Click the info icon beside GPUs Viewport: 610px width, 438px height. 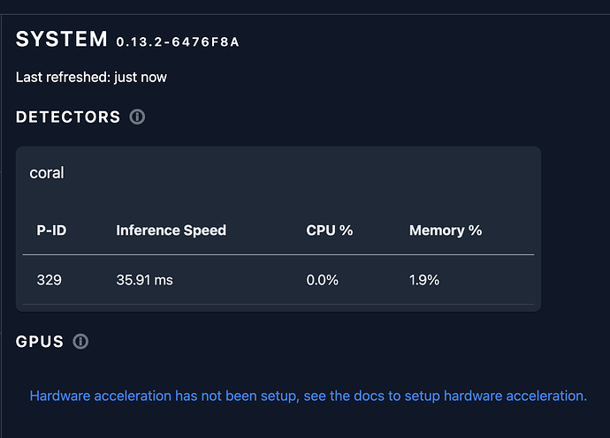click(x=80, y=341)
